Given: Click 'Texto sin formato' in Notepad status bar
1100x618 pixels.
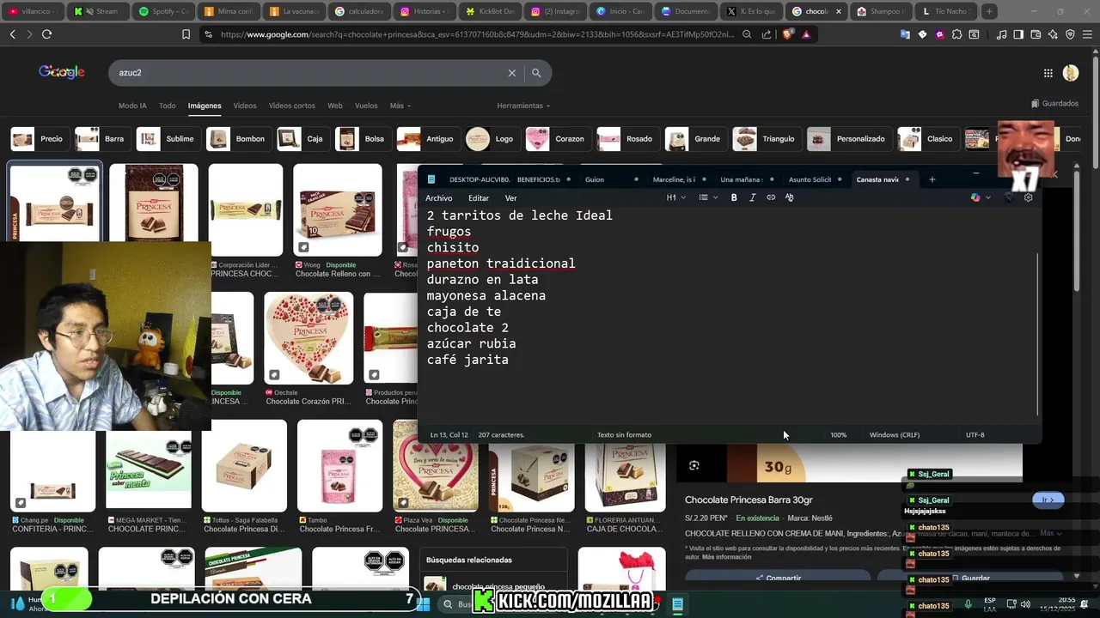Looking at the screenshot, I should pos(624,435).
